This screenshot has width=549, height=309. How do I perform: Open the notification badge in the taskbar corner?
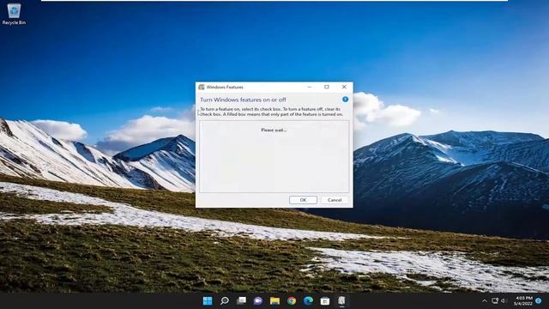(x=539, y=300)
